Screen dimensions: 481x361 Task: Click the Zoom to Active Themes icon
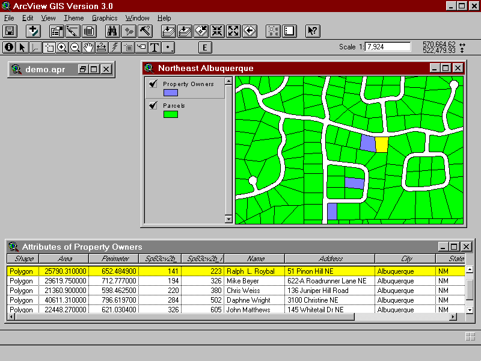tap(185, 31)
